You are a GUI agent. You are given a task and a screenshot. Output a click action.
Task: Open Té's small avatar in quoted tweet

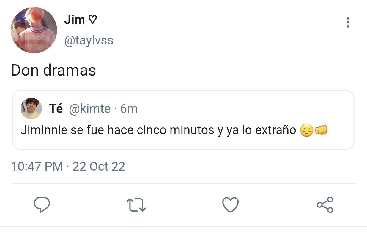31,108
